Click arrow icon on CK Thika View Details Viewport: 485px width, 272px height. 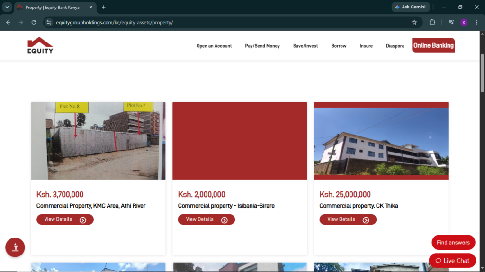click(x=366, y=220)
